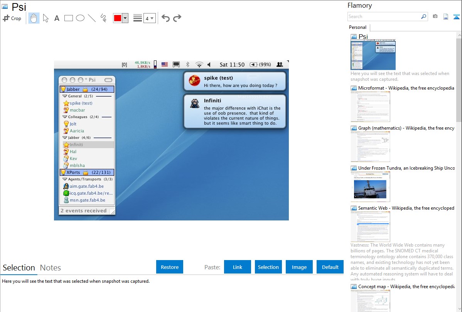Open Microformat Wikipedia snapshot title
This screenshot has width=462, height=312.
(406, 88)
